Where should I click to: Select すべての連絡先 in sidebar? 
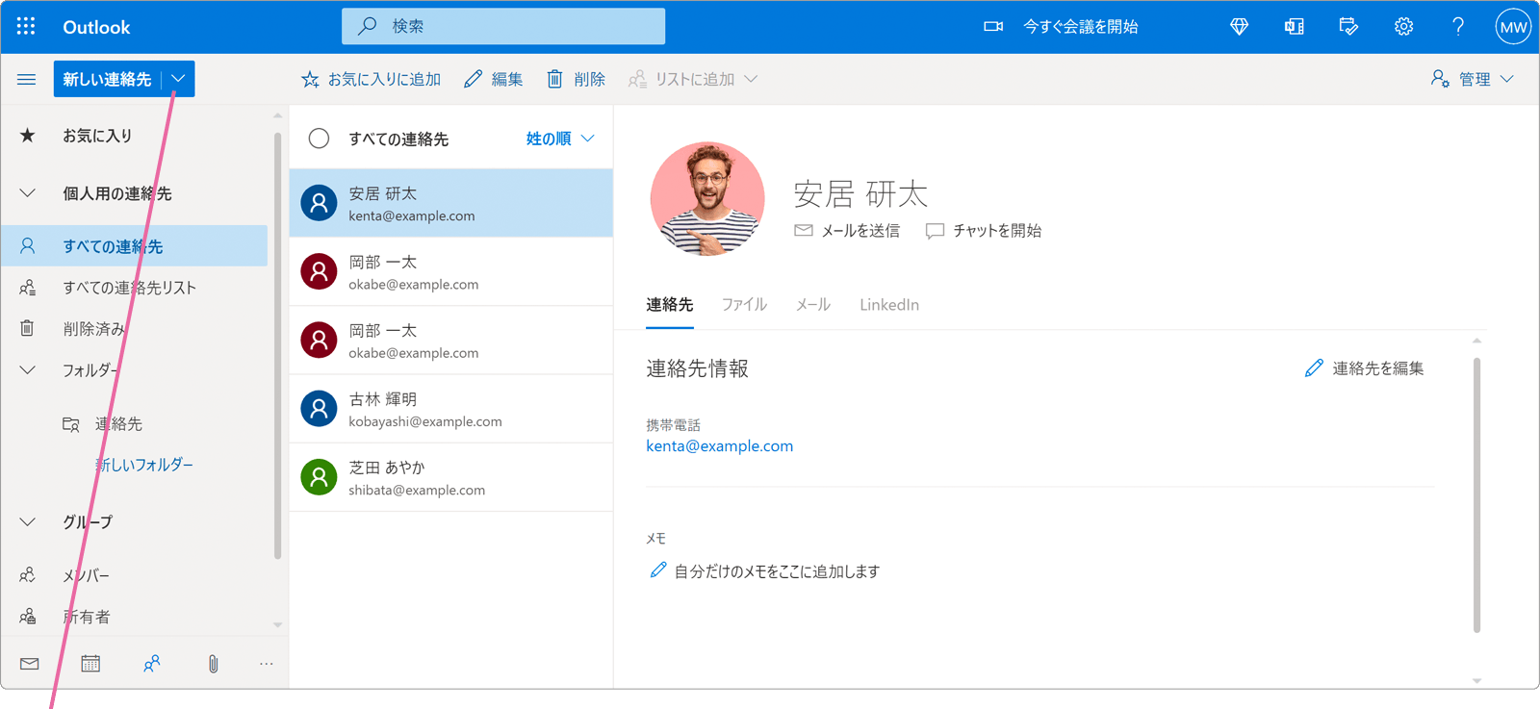pos(134,245)
